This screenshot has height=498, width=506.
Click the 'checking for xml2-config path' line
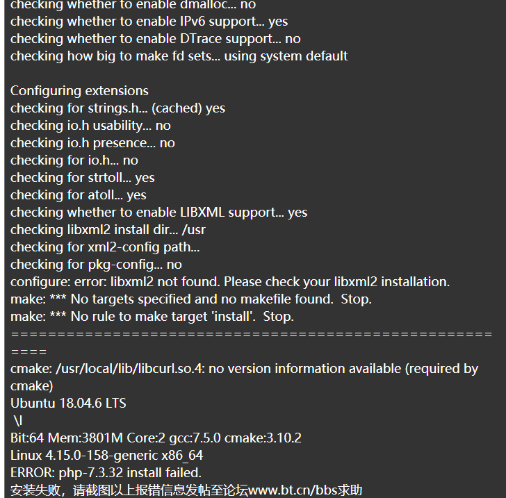105,247
